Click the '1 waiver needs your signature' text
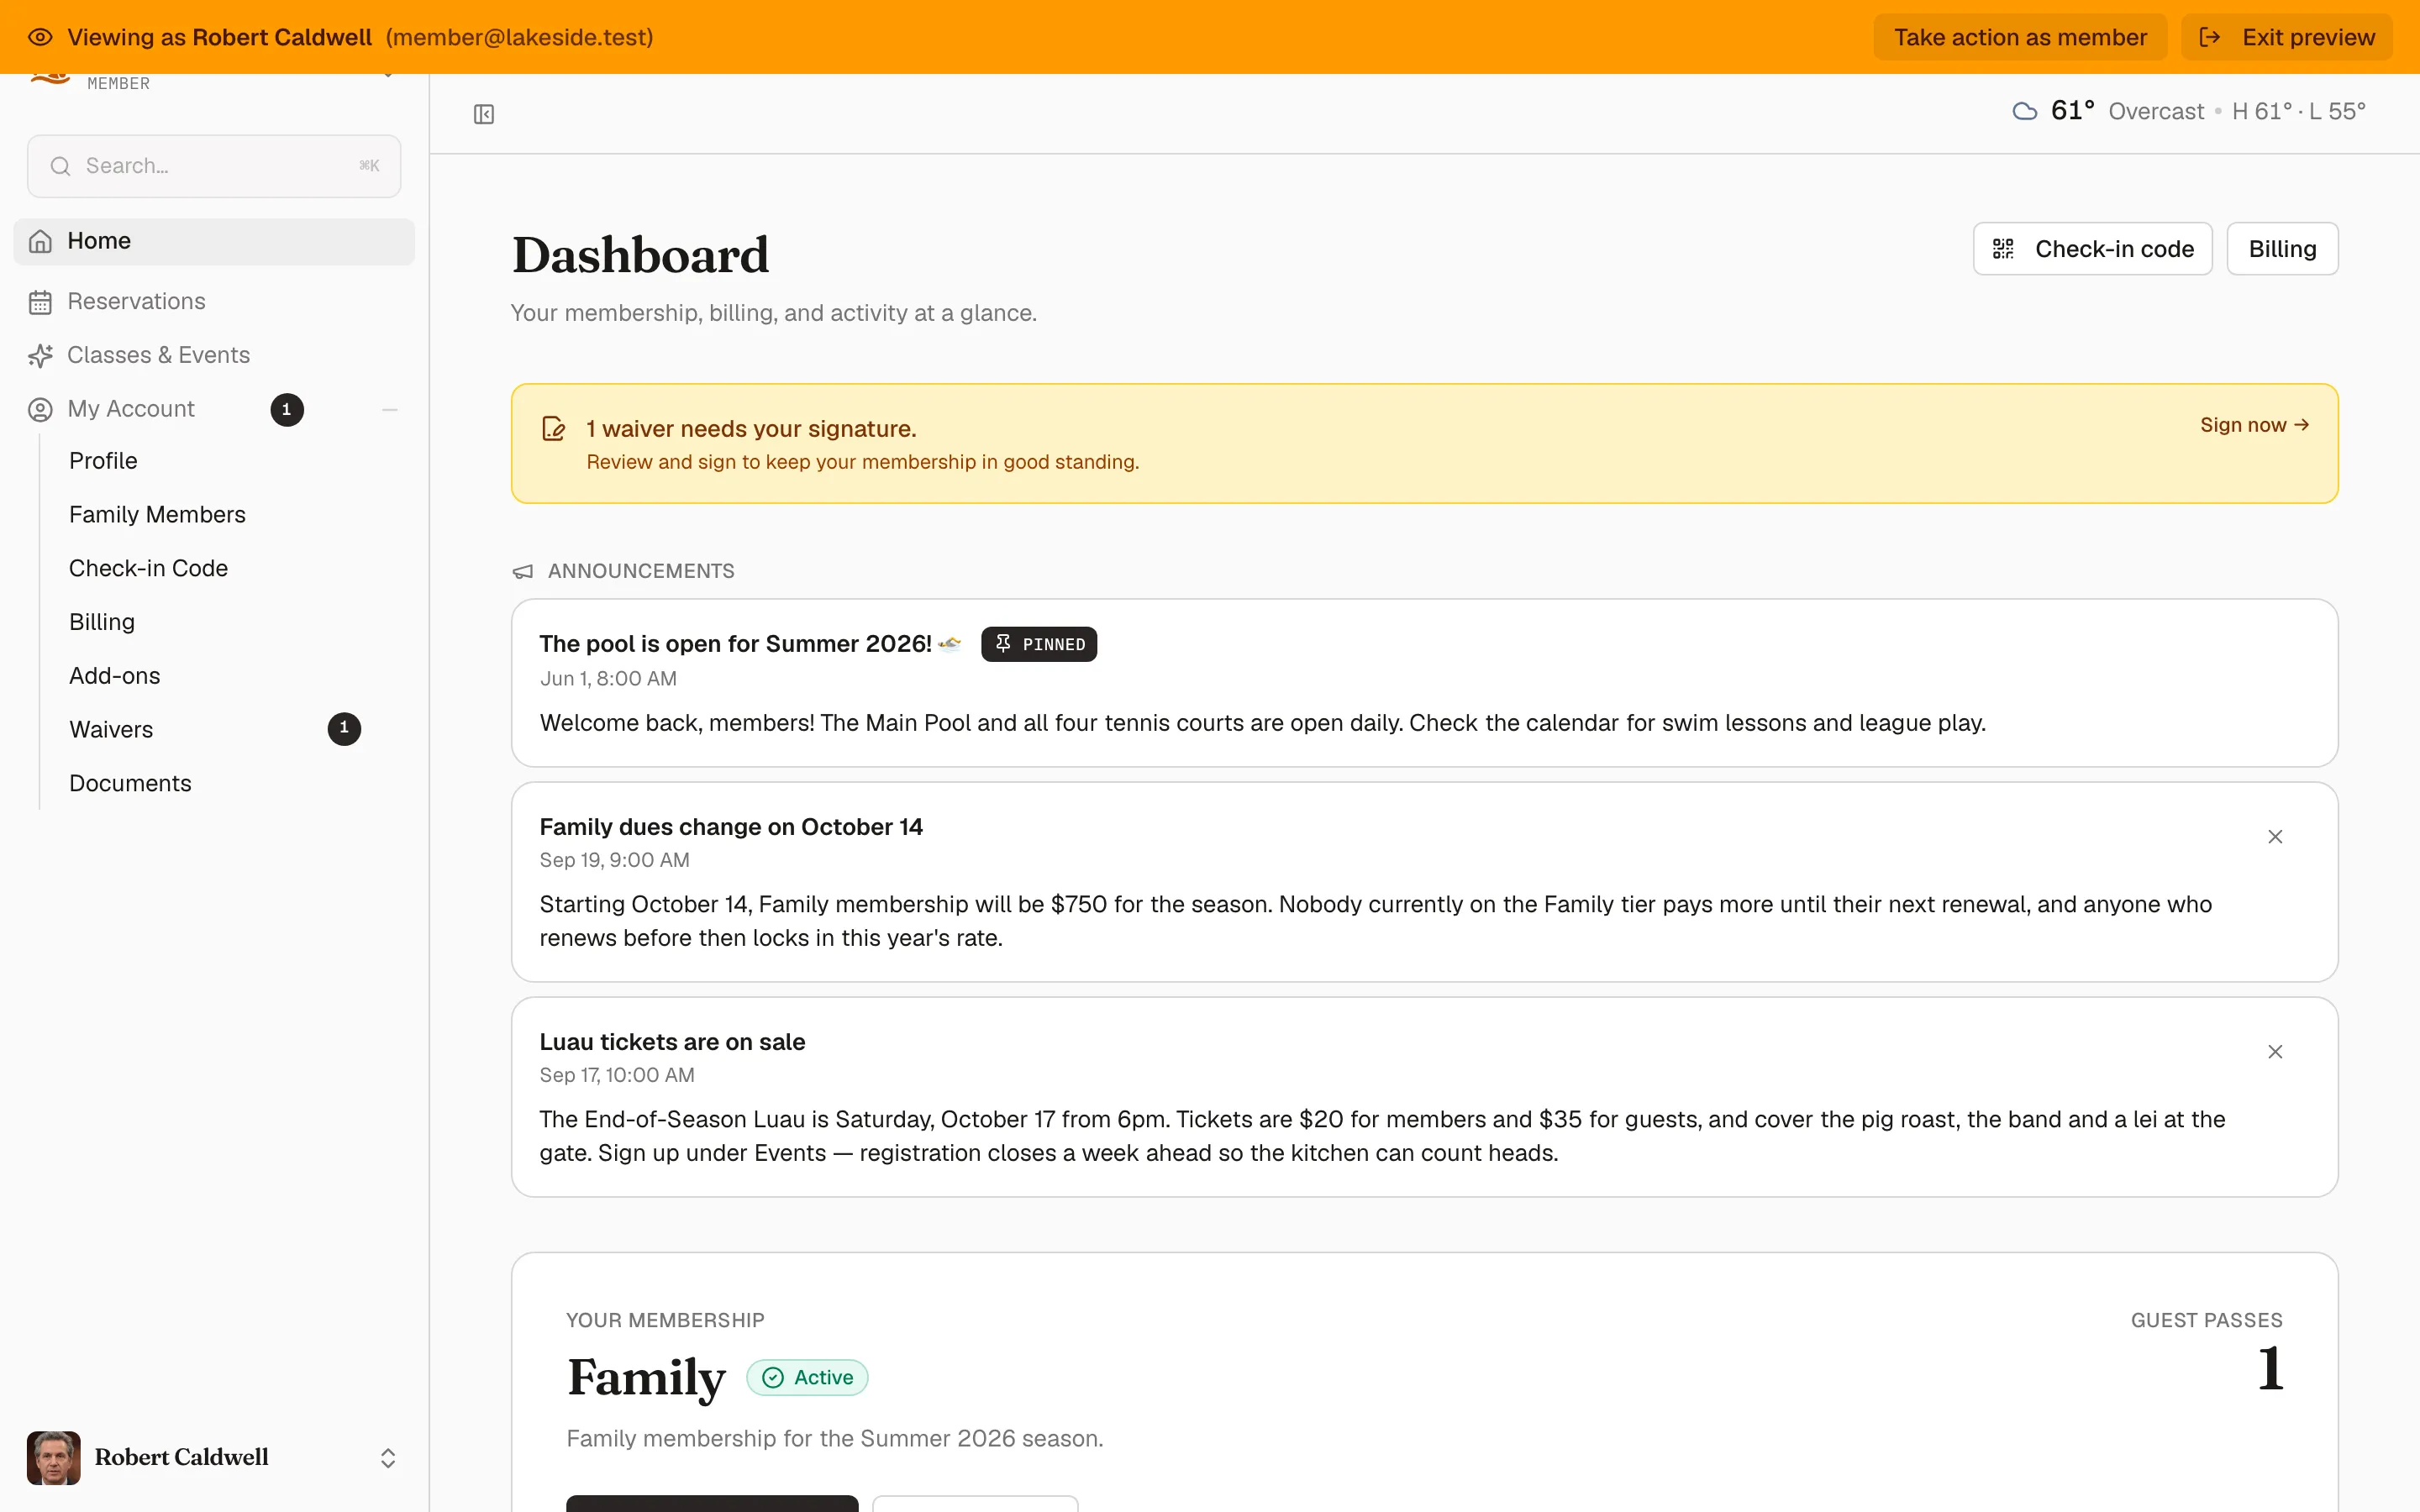The image size is (2420, 1512). coord(751,429)
